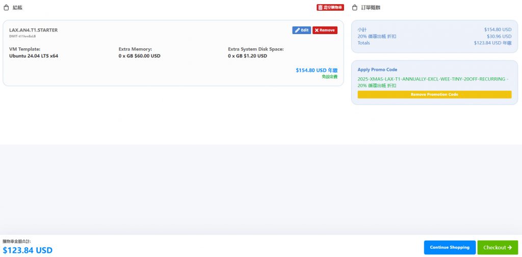The image size is (522, 257).
Task: Remove the applied promotion code
Action: tap(434, 95)
